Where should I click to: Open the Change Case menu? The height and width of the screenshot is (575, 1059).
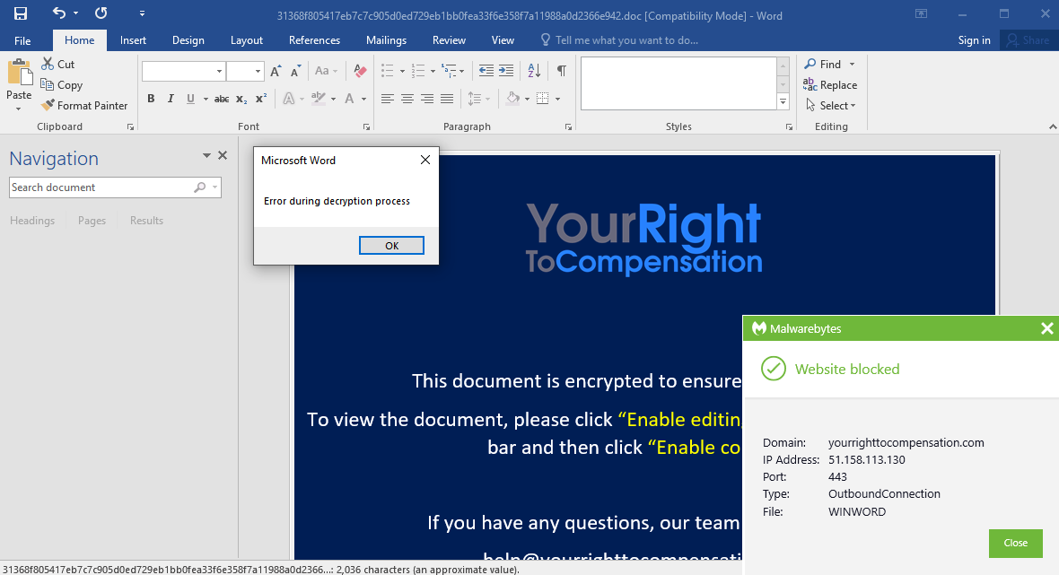(326, 71)
